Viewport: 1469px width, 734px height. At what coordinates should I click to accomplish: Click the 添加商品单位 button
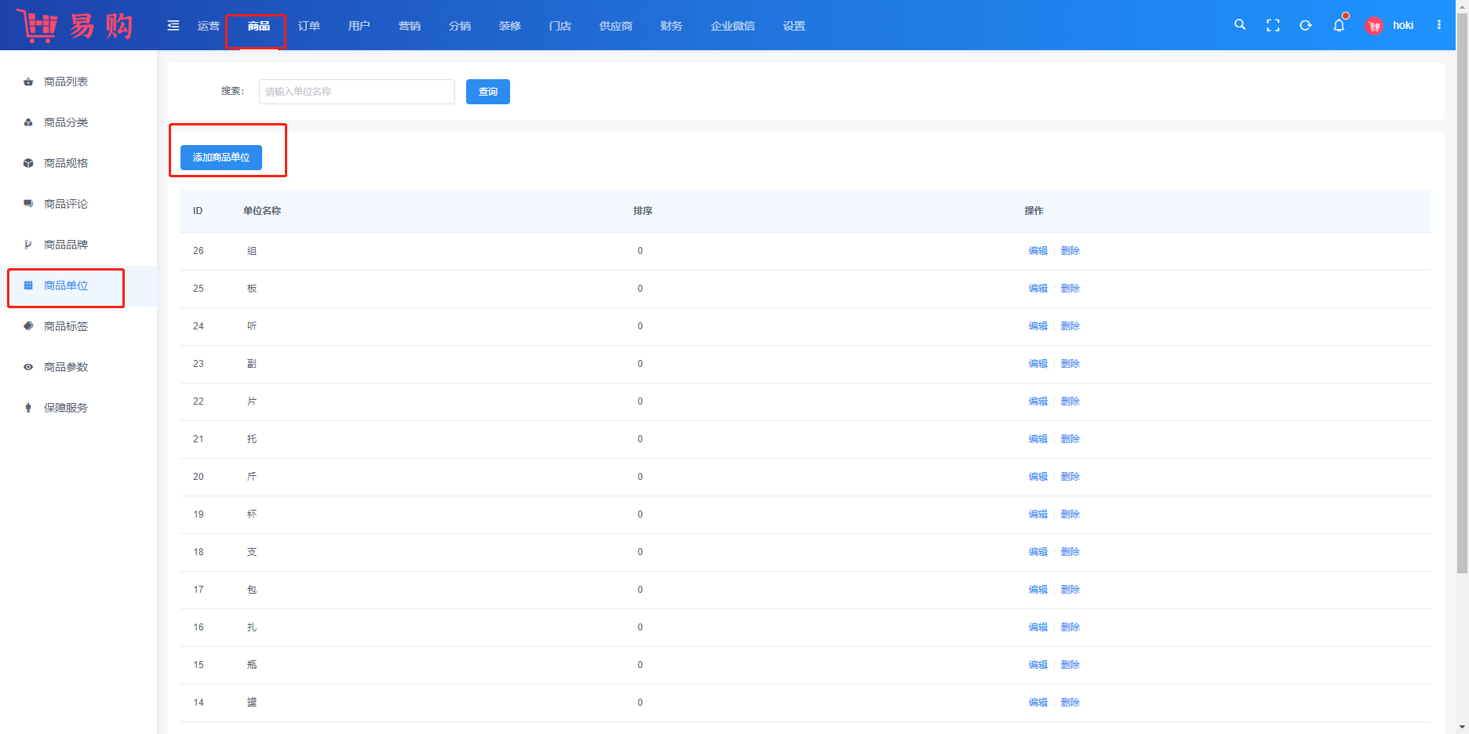pos(221,158)
